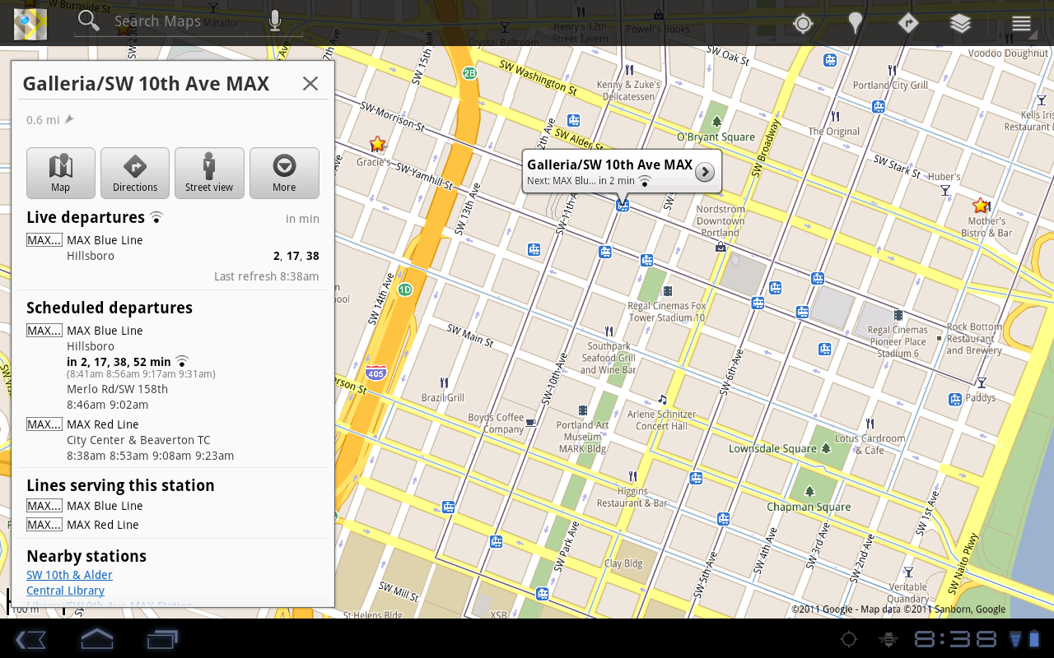Get Directions to Galleria station
1054x658 pixels.
pos(135,173)
